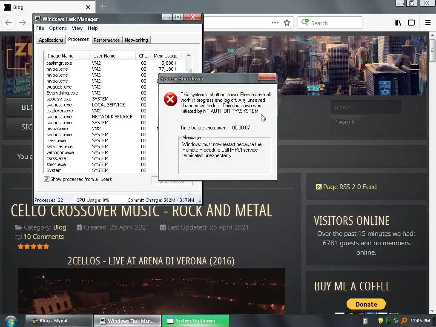Screen dimensions: 436x327
Task: Click the network connection tray icon
Action: [x=396, y=321]
